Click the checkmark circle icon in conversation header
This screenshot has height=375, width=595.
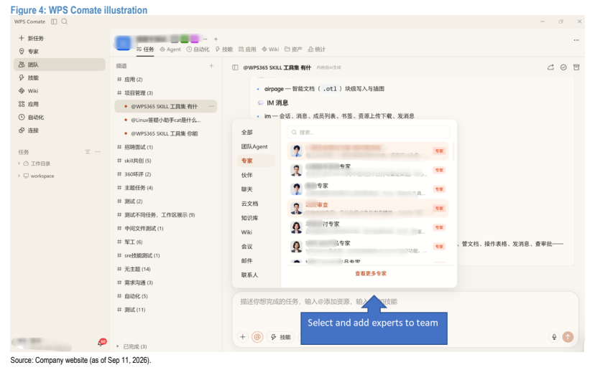coord(563,67)
